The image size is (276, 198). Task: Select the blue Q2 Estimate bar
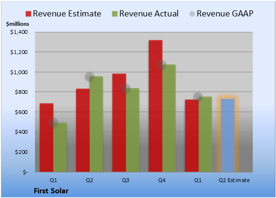point(228,135)
